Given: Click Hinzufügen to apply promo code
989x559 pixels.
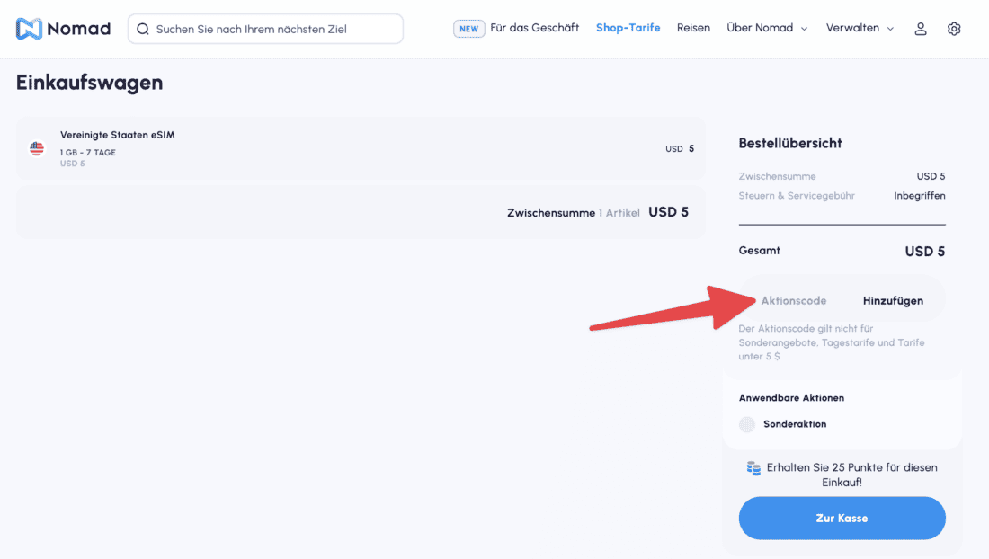Looking at the screenshot, I should [893, 301].
